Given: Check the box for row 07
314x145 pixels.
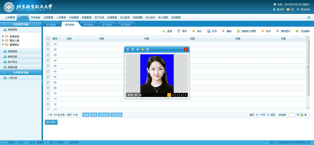Looking at the screenshot, I should point(48,77).
